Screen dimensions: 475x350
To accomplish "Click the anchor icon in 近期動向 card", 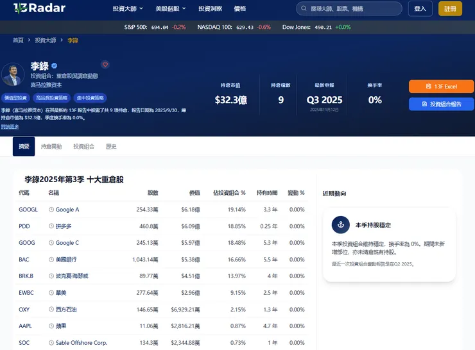I will pos(341,225).
